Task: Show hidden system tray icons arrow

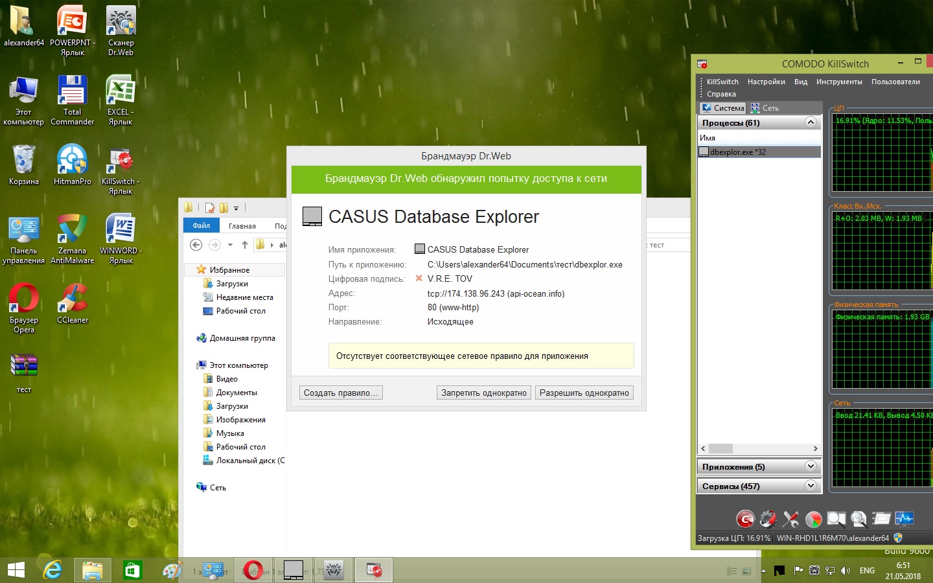Action: (763, 571)
